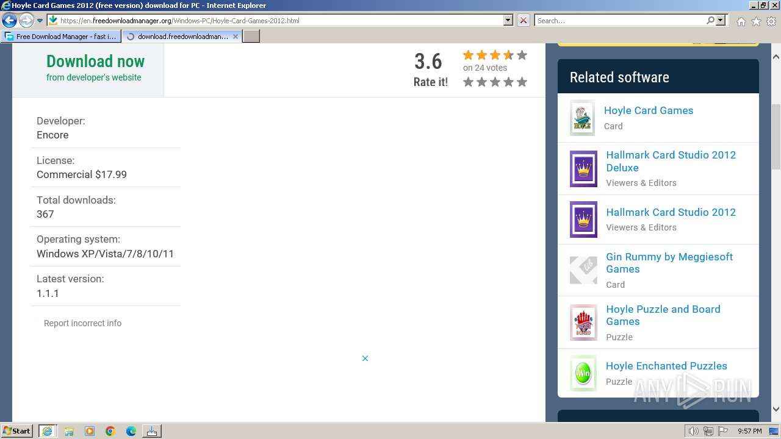Launch Chrome from the taskbar
The height and width of the screenshot is (439, 781).
110,431
